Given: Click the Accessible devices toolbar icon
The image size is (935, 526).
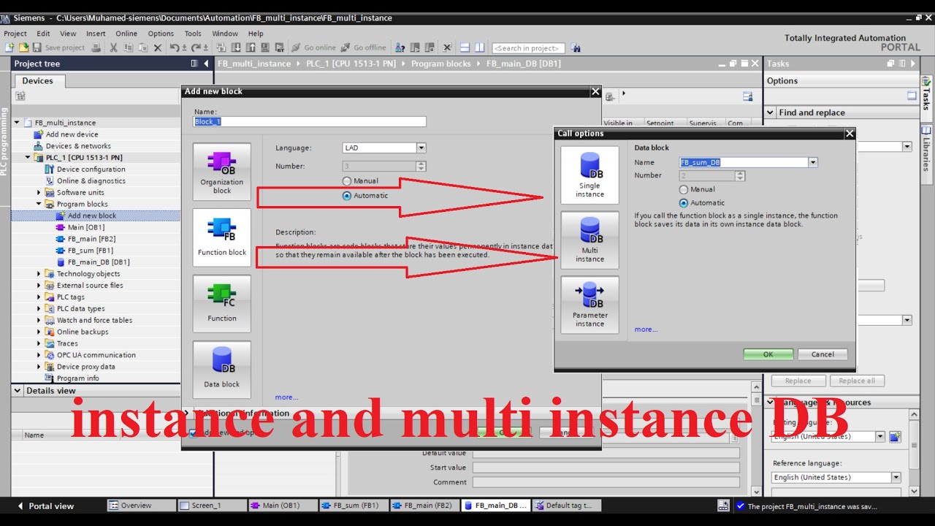Looking at the screenshot, I should coord(400,47).
